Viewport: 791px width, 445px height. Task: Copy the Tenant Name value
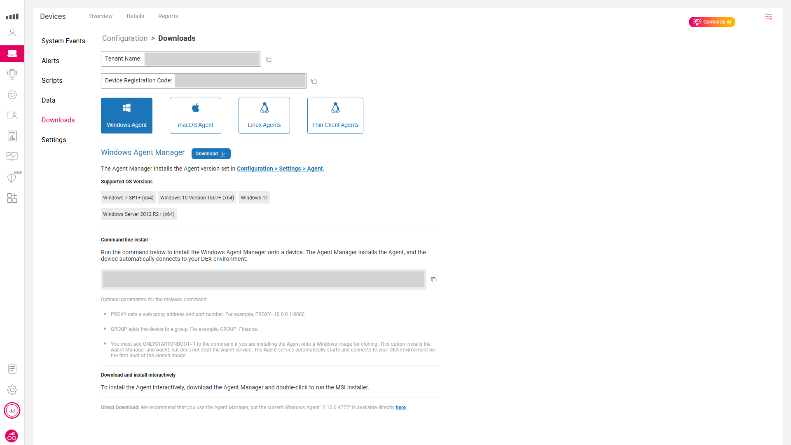coord(269,59)
